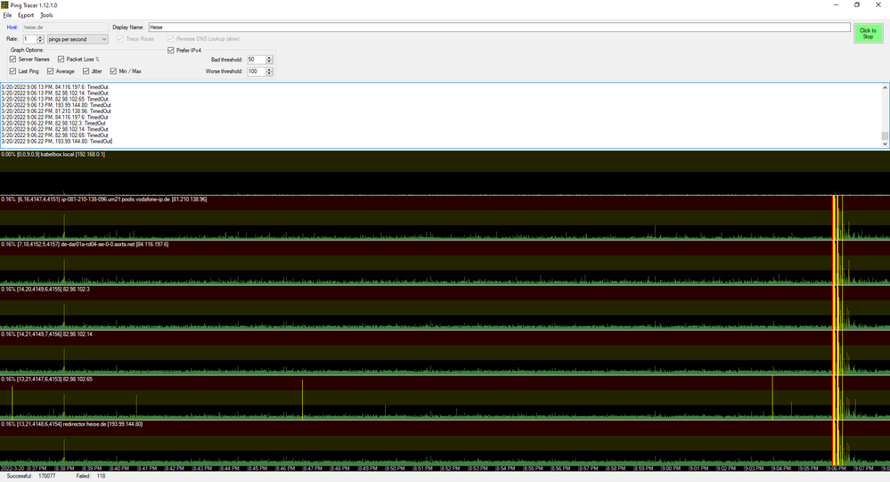Open the File menu

point(7,15)
